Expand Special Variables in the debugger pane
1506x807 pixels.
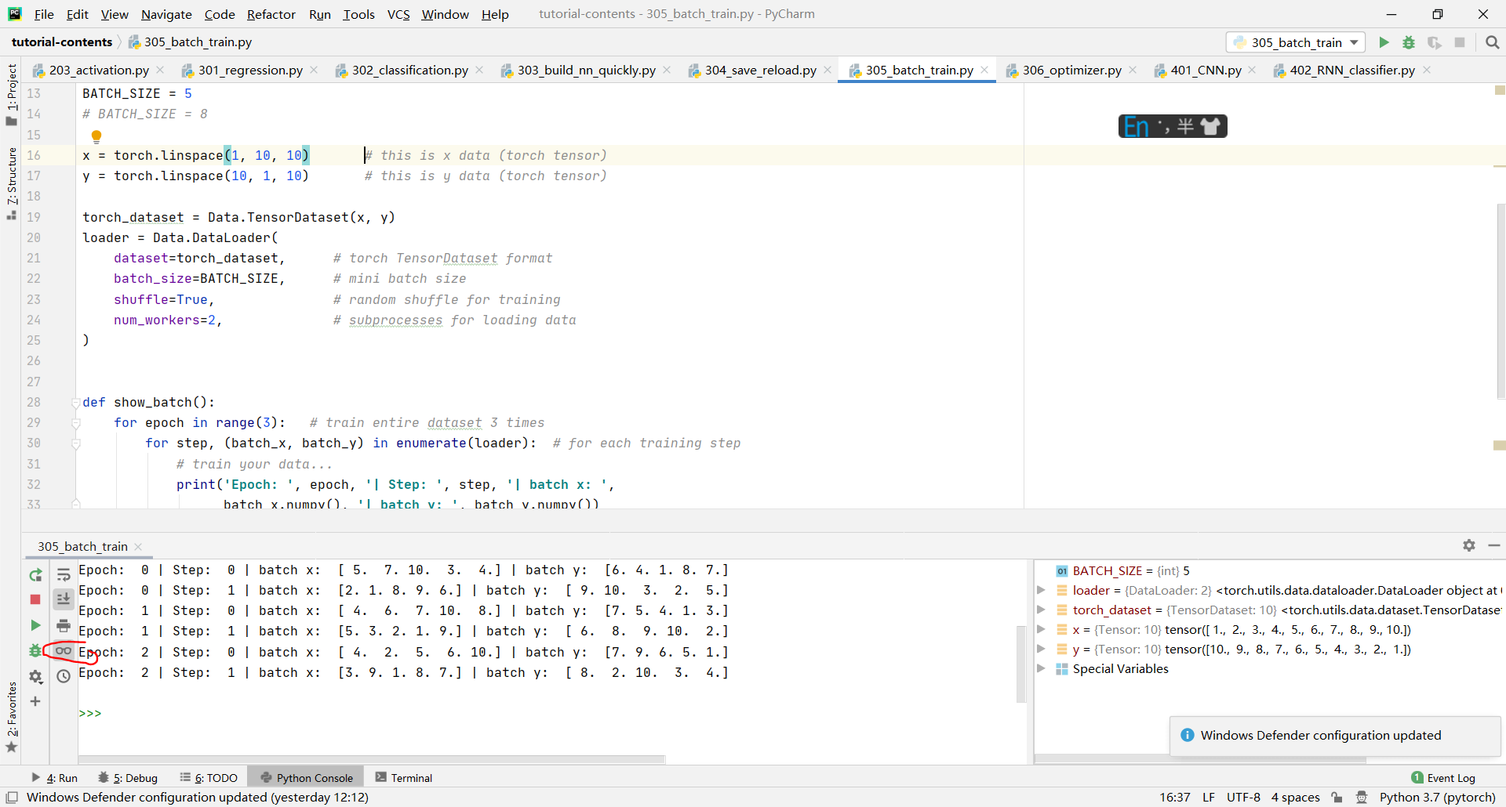(1042, 668)
